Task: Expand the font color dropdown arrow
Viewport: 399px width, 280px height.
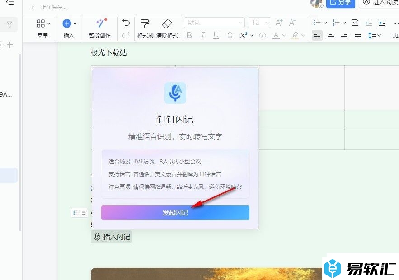Action: 284,35
